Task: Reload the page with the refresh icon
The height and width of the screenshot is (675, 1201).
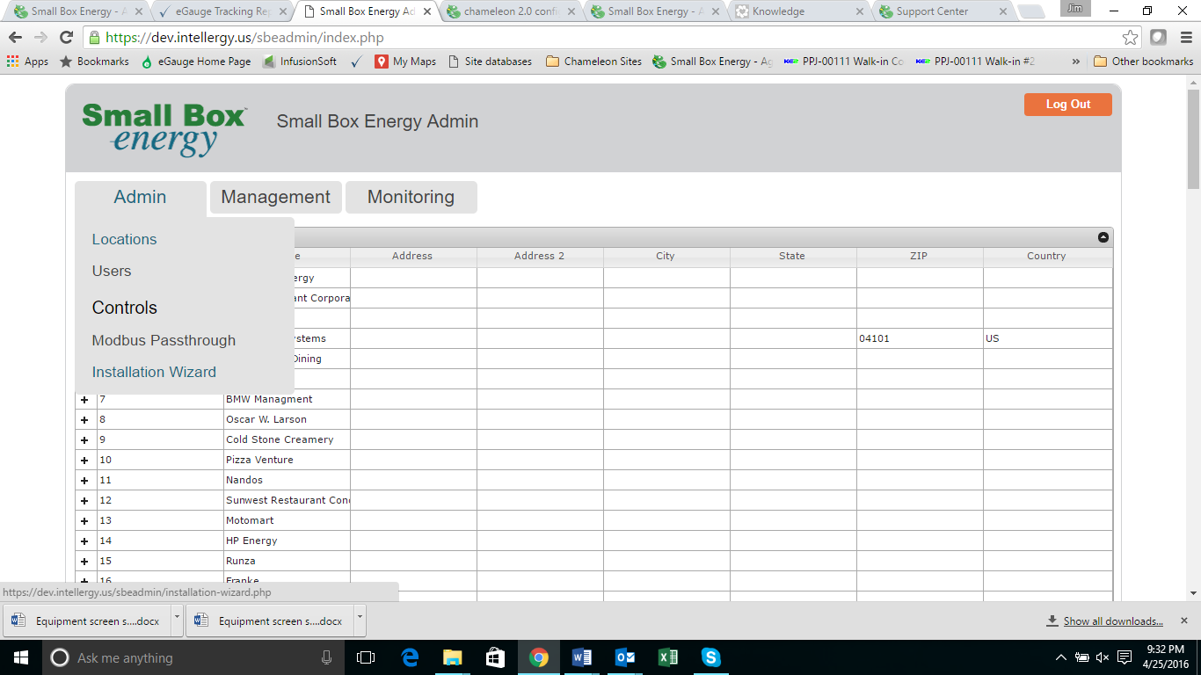Action: coord(66,38)
